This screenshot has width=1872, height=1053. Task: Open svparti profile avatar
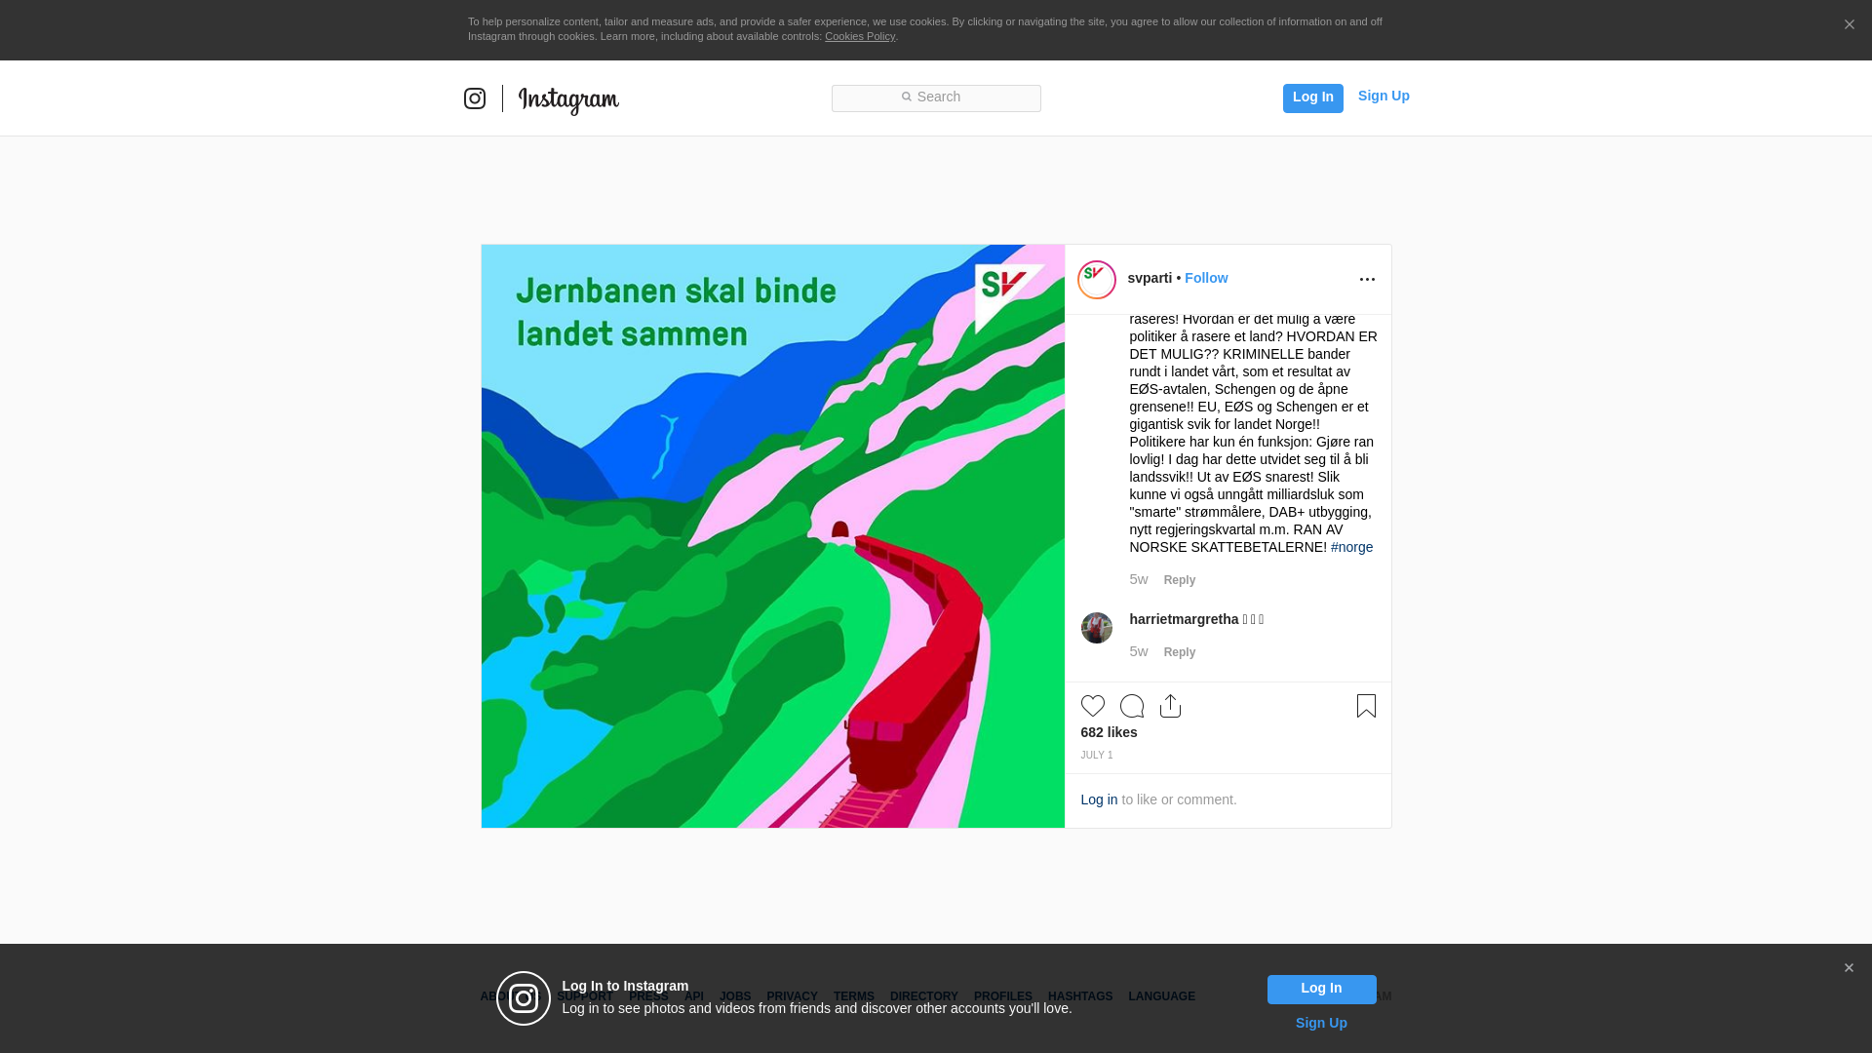click(x=1097, y=280)
